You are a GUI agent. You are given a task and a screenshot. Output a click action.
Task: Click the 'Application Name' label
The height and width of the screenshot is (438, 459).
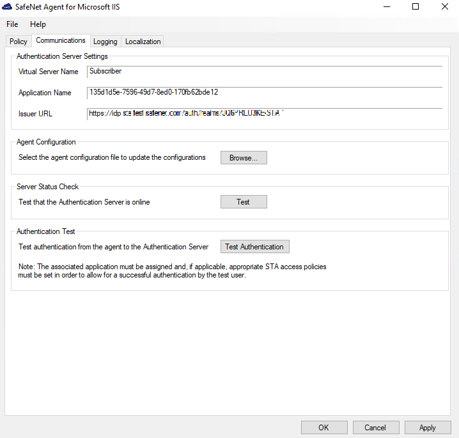tap(45, 93)
